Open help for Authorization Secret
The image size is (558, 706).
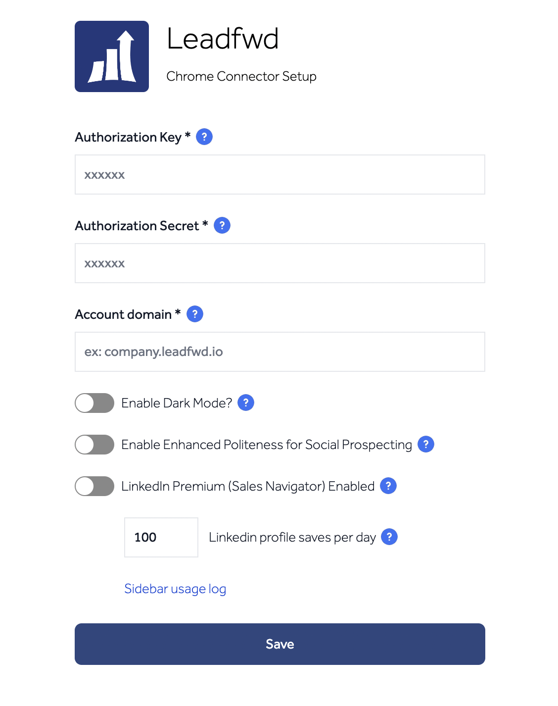pyautogui.click(x=222, y=225)
